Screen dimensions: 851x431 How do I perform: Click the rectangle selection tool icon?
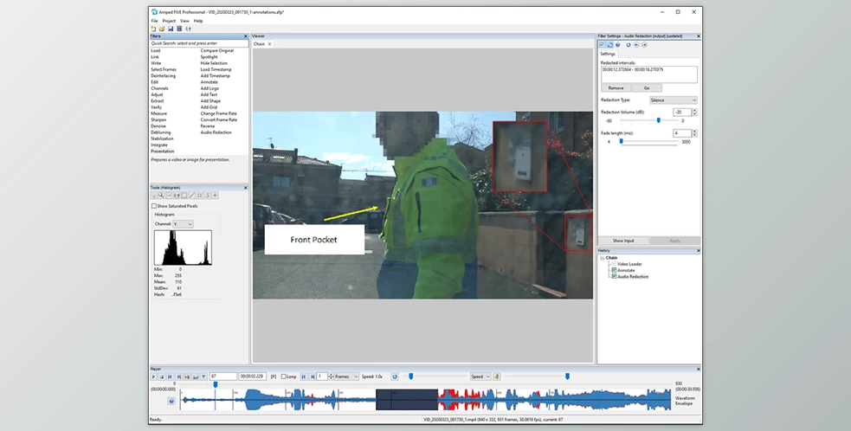point(184,196)
